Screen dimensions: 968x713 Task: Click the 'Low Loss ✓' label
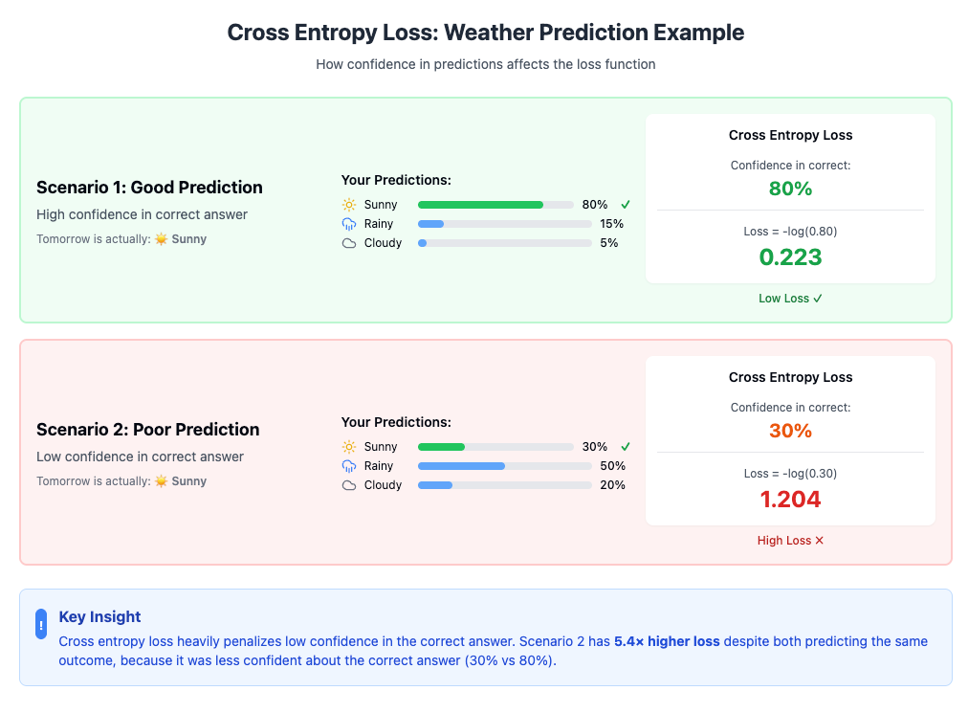(x=790, y=299)
